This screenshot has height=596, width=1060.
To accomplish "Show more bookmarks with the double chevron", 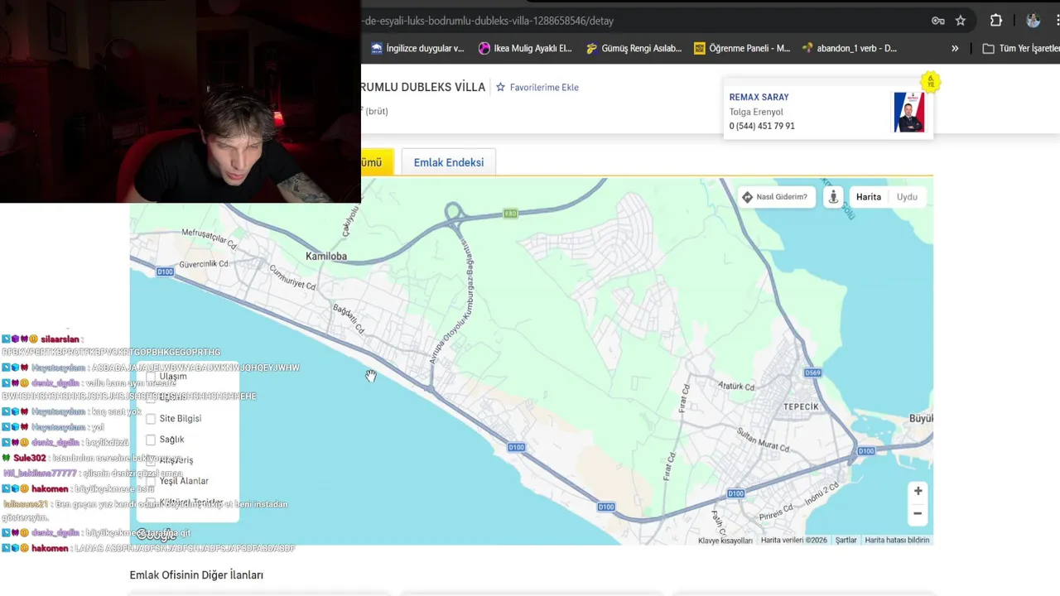I will click(955, 48).
